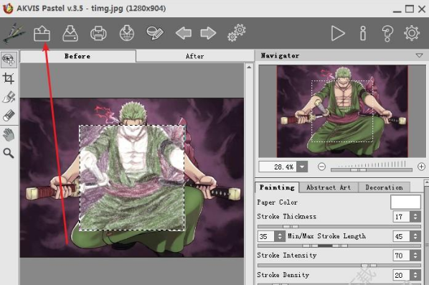Screen dimensions: 429x285
Task: Open help question mark icon
Action: (x=387, y=34)
